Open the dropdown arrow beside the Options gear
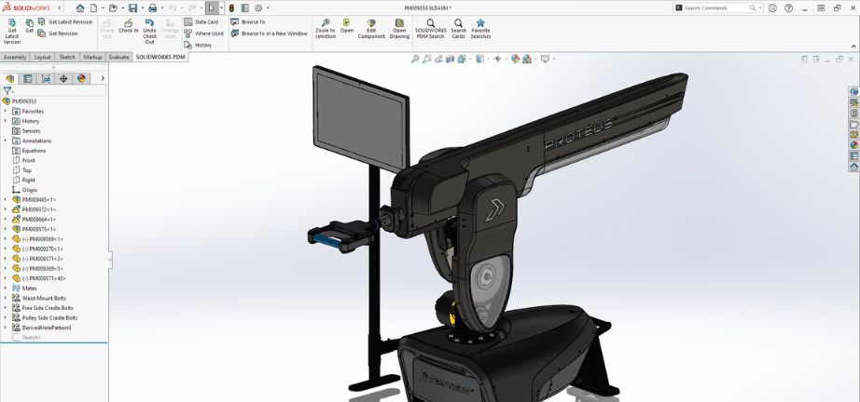The width and height of the screenshot is (860, 402). (x=268, y=8)
